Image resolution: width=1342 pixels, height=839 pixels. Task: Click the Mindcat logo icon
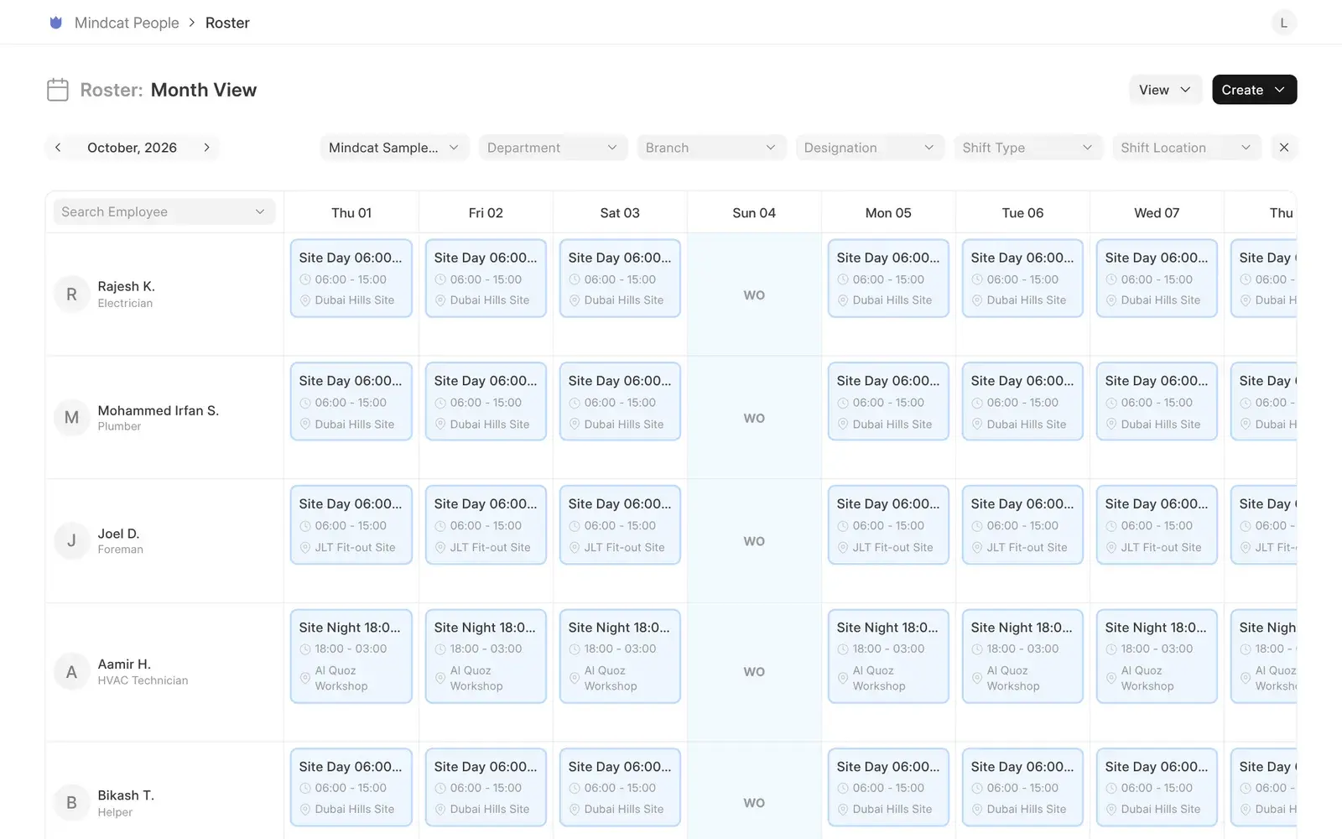(56, 23)
